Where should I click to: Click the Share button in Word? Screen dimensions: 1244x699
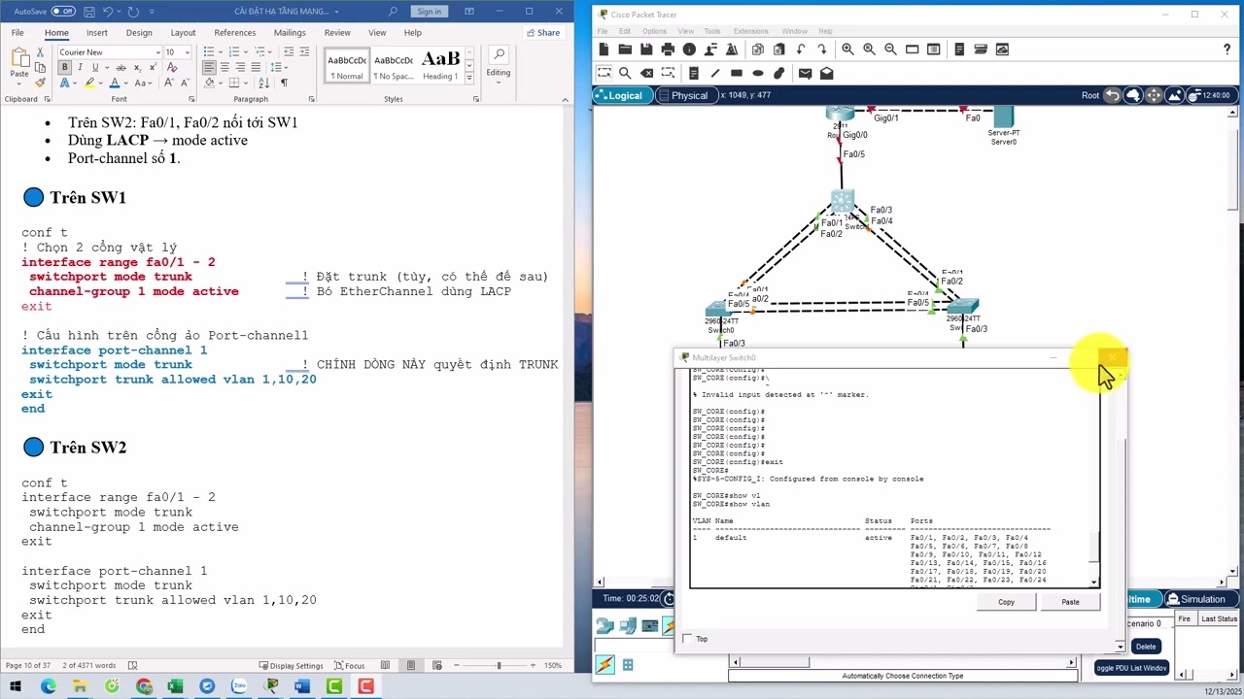click(543, 32)
